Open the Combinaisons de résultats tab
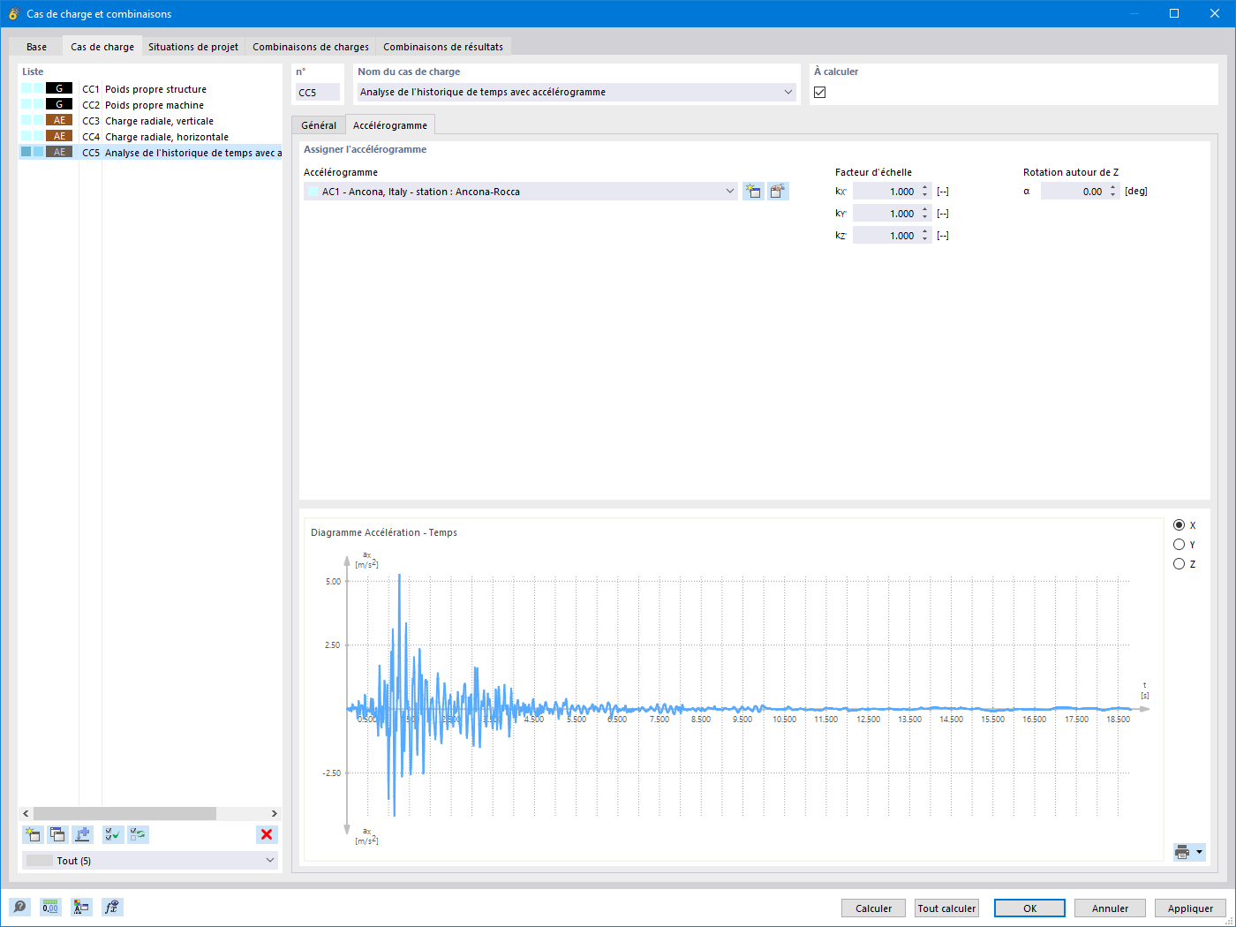The width and height of the screenshot is (1236, 927). pyautogui.click(x=443, y=47)
